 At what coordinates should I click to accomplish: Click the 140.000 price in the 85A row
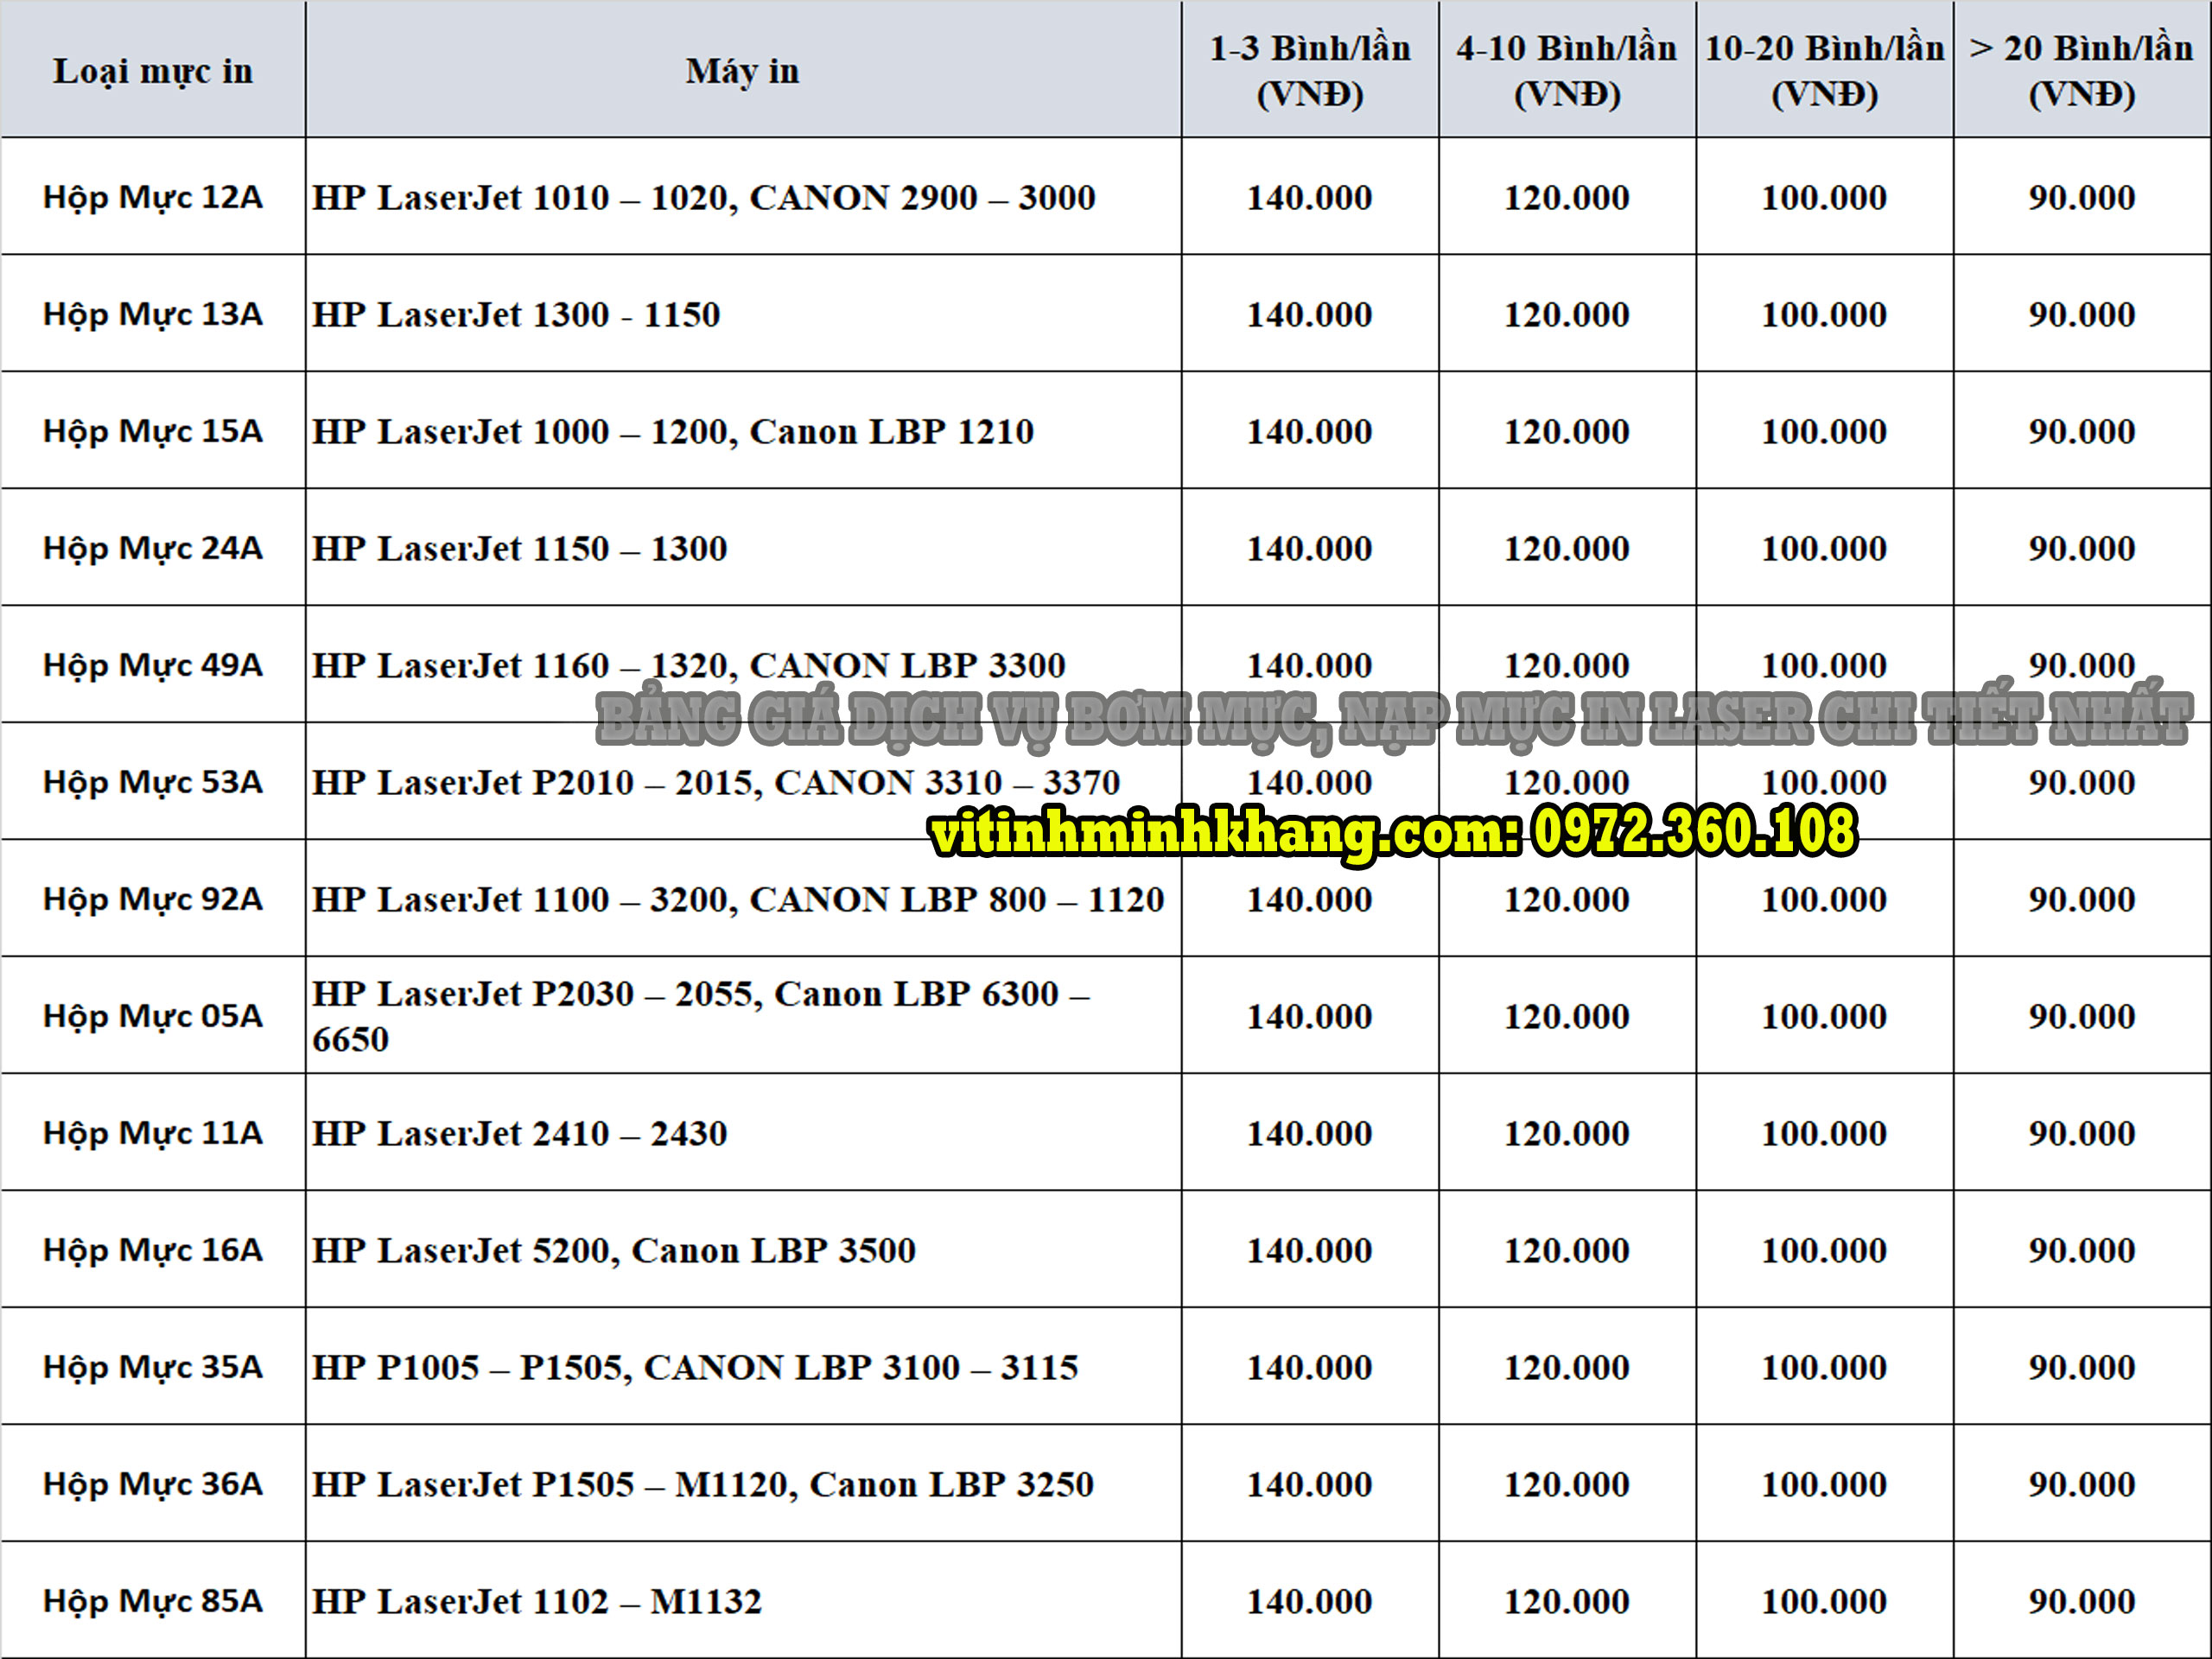(x=1310, y=1601)
